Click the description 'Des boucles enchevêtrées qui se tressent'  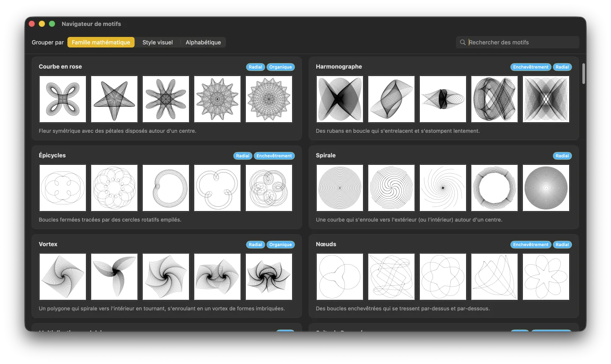click(x=403, y=309)
